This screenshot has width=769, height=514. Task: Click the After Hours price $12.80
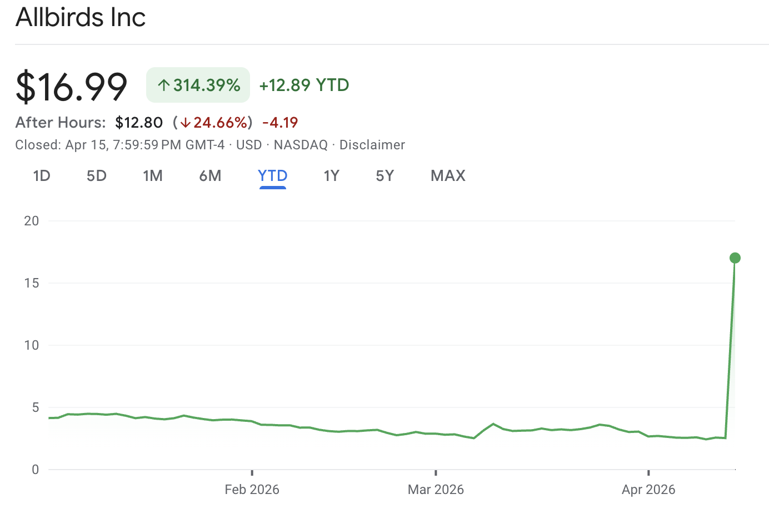click(139, 122)
